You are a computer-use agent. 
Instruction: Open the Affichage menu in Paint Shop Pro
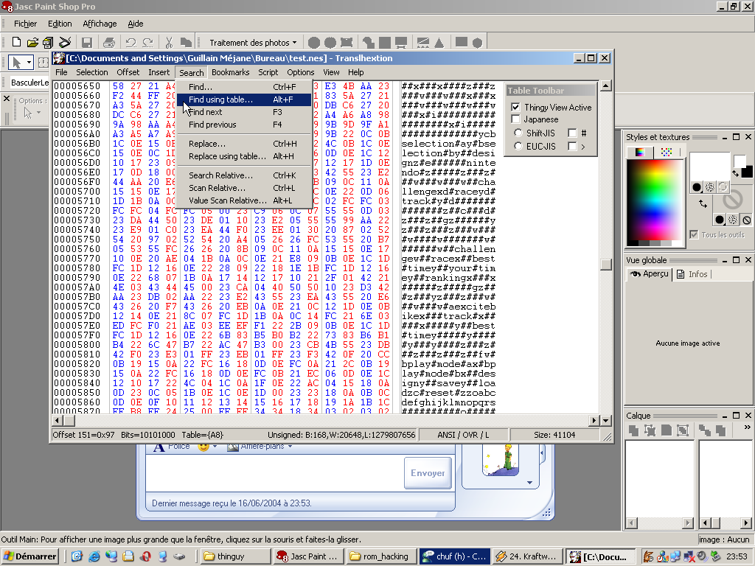click(100, 24)
